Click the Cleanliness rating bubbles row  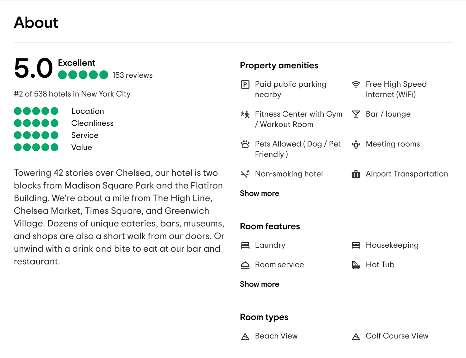[36, 123]
